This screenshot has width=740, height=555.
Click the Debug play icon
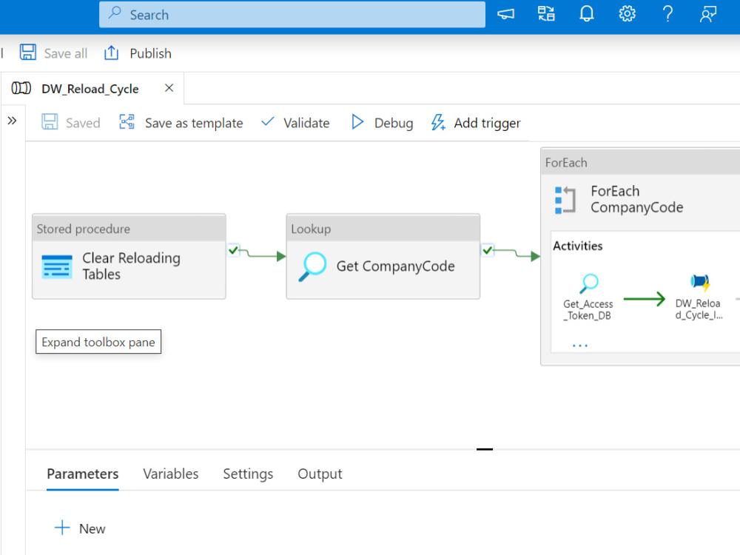pos(357,122)
